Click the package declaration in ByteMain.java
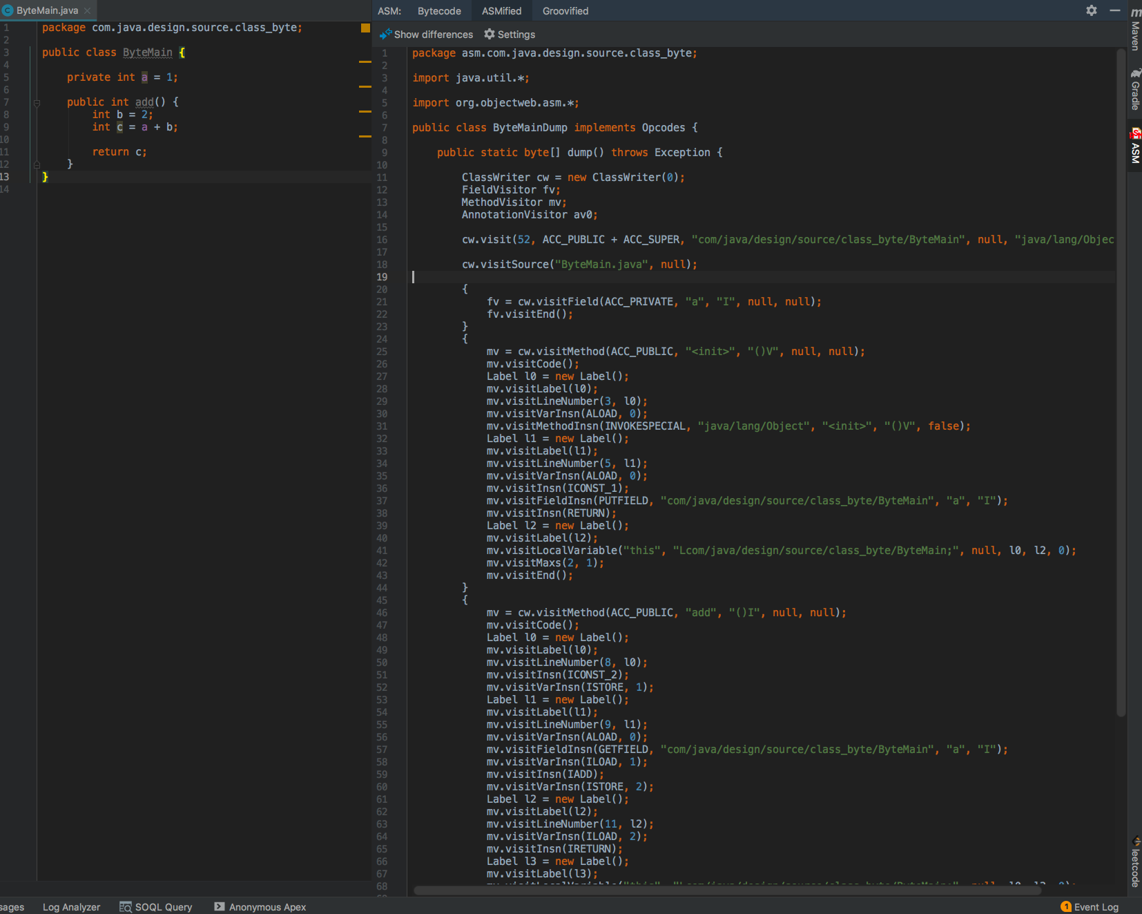 (x=172, y=28)
